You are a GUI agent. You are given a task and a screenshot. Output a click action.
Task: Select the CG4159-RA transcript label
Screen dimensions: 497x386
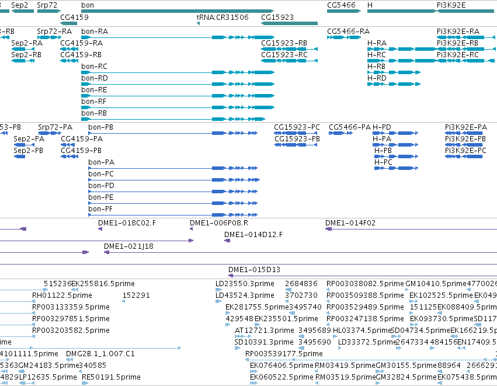pos(81,43)
